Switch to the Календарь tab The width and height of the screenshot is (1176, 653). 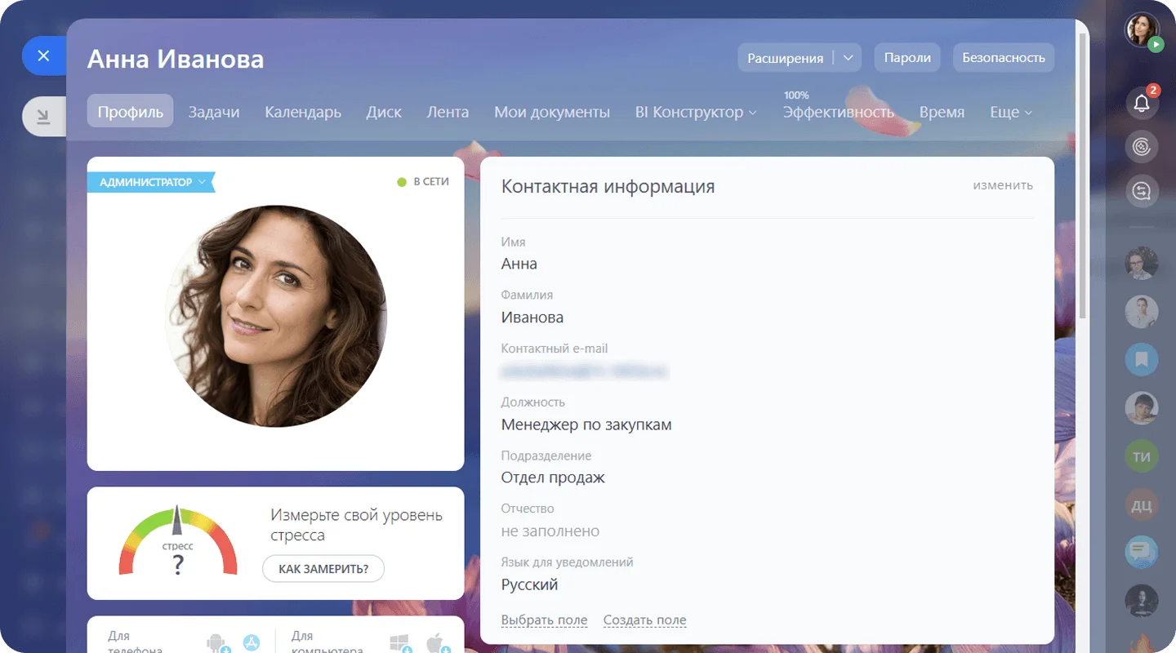pyautogui.click(x=303, y=112)
